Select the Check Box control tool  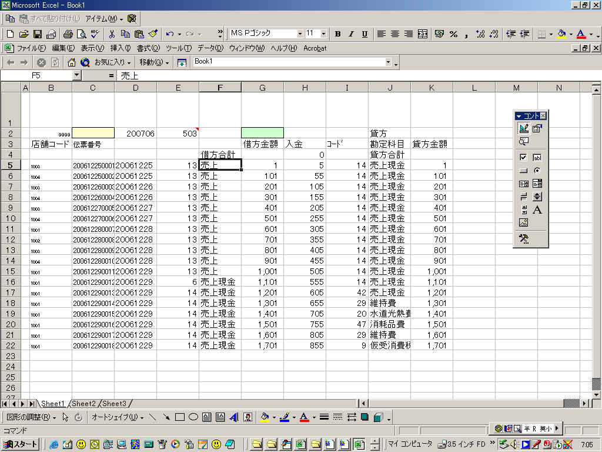524,157
